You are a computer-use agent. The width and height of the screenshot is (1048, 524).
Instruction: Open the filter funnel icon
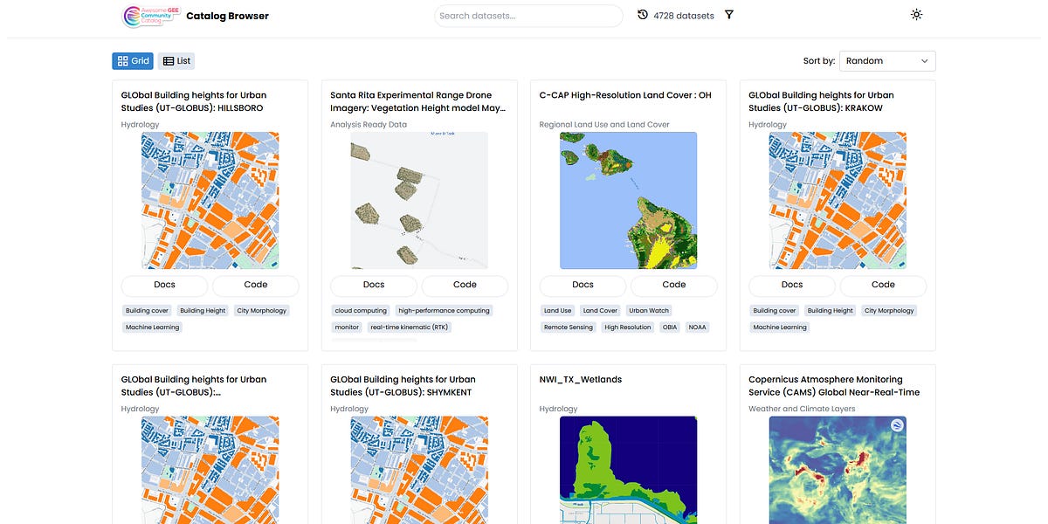pos(729,15)
